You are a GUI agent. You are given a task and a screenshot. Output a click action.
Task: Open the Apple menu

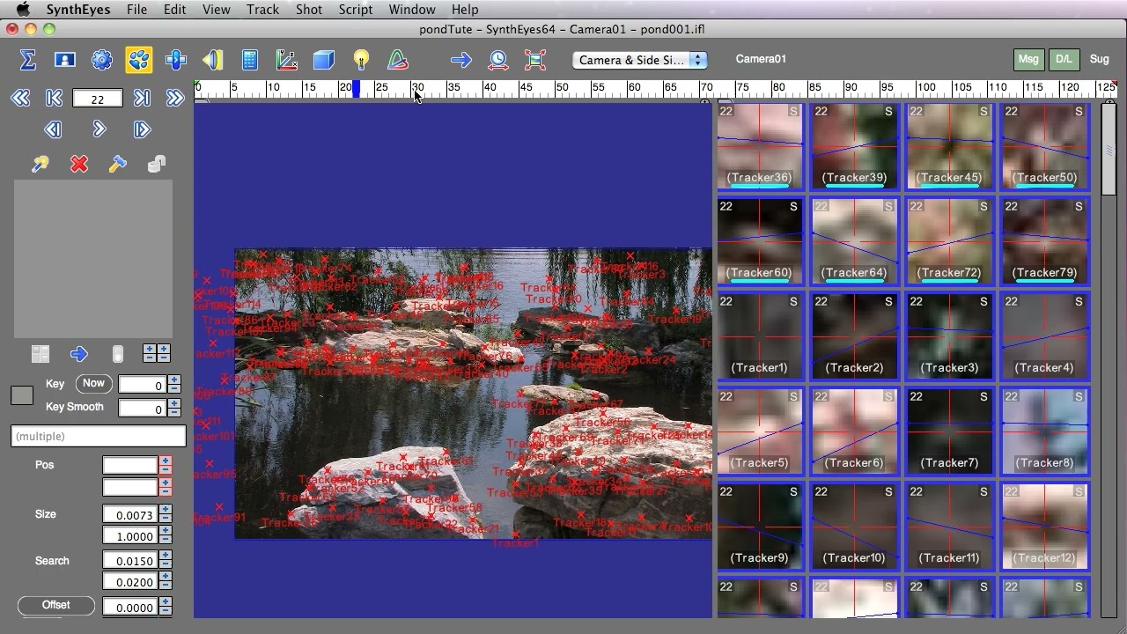[x=24, y=10]
